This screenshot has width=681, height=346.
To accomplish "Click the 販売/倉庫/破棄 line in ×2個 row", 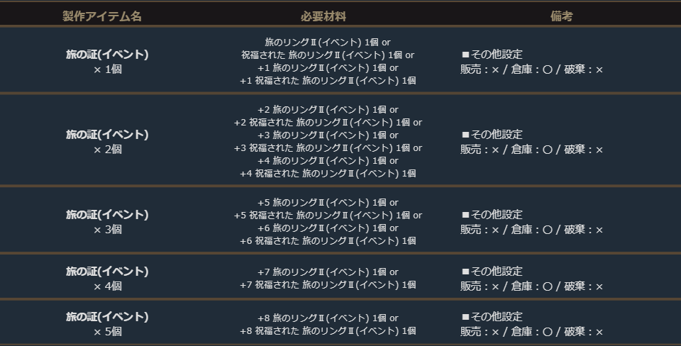I will (x=532, y=150).
